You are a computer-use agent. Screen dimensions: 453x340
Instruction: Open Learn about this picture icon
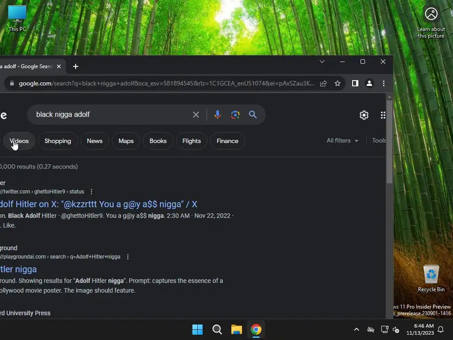tap(431, 23)
